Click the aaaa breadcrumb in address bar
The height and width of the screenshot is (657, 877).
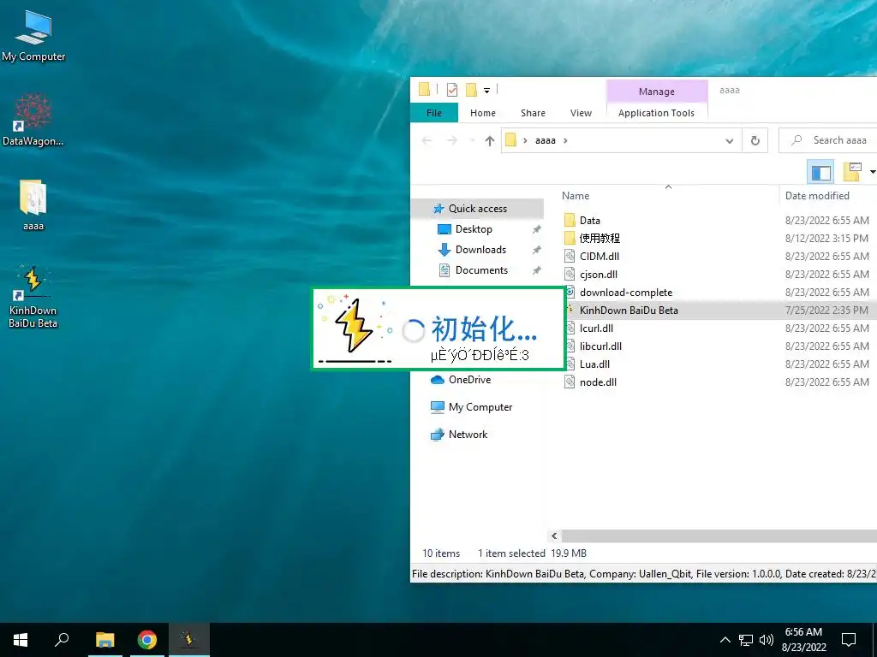546,141
